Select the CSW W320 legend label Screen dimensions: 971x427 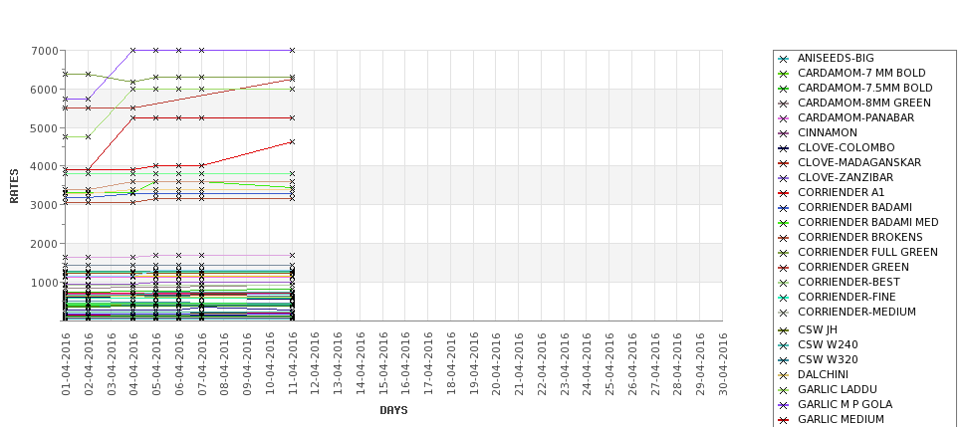[x=828, y=359]
